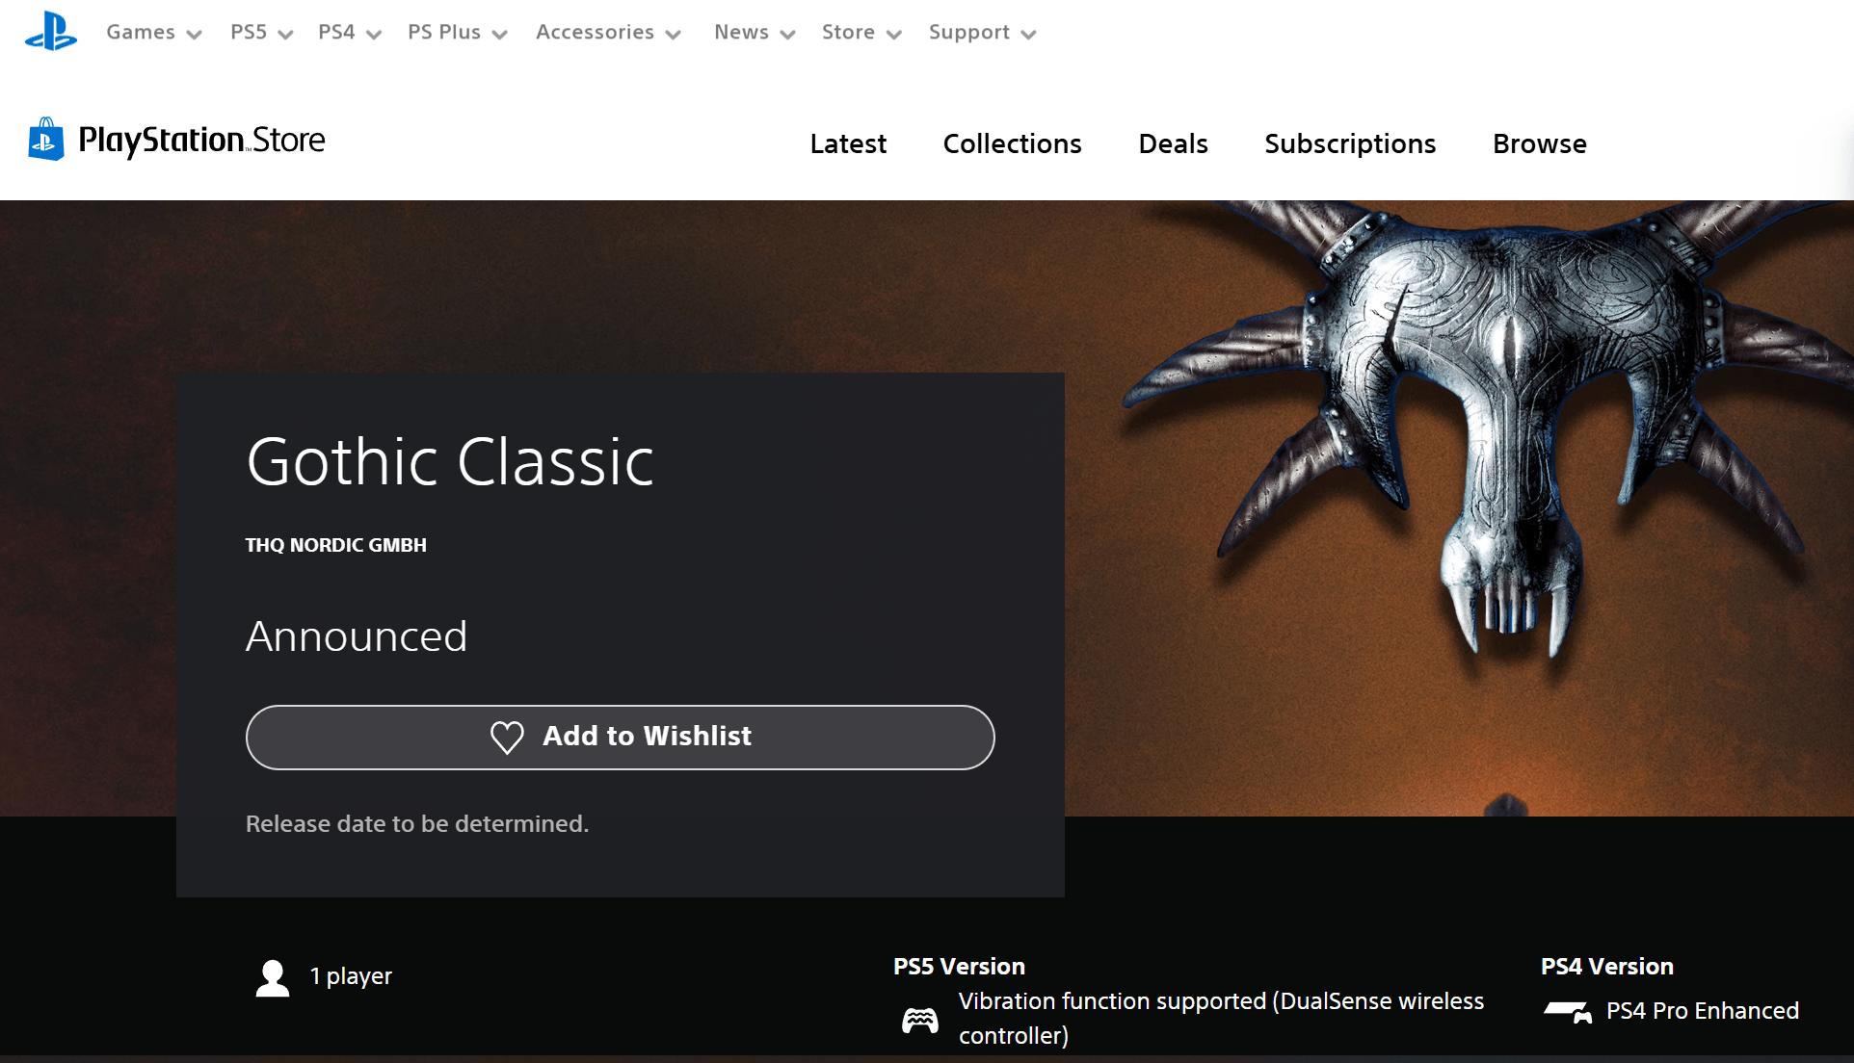The height and width of the screenshot is (1063, 1854).
Task: Go to the Latest store tab
Action: tap(848, 144)
